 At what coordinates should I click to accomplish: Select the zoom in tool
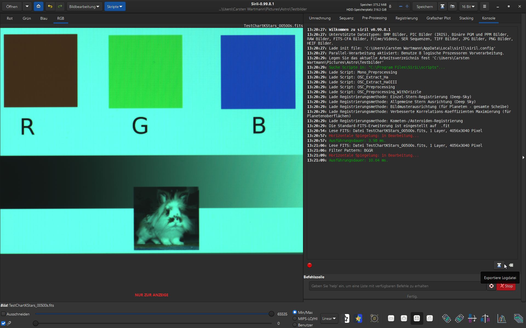coord(404,318)
